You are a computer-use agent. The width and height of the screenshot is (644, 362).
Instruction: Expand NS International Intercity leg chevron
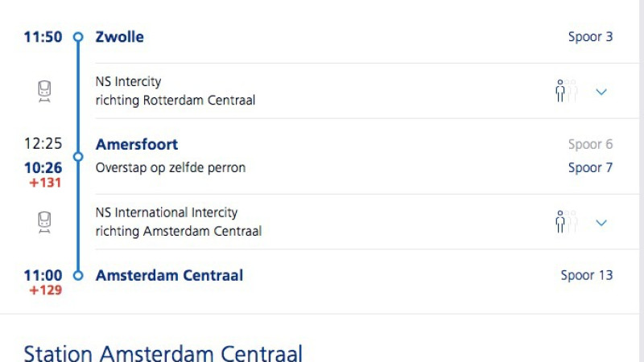coord(601,223)
